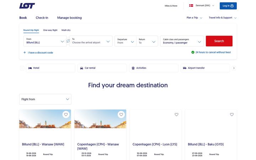Favorite the Copenhagen - Lyon offer heart
256x160 pixels.
pos(176,114)
